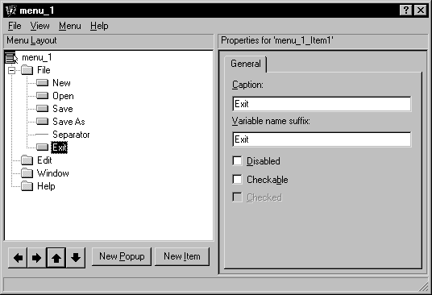Select the Separator label in the tree

click(71, 135)
